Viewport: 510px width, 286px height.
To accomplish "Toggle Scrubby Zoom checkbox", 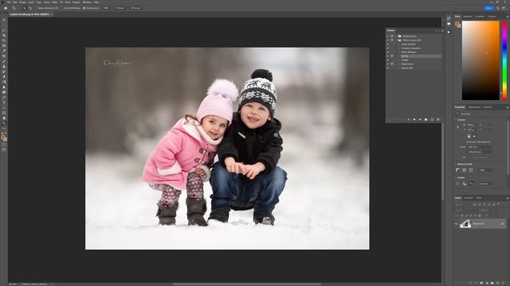I will click(x=84, y=8).
